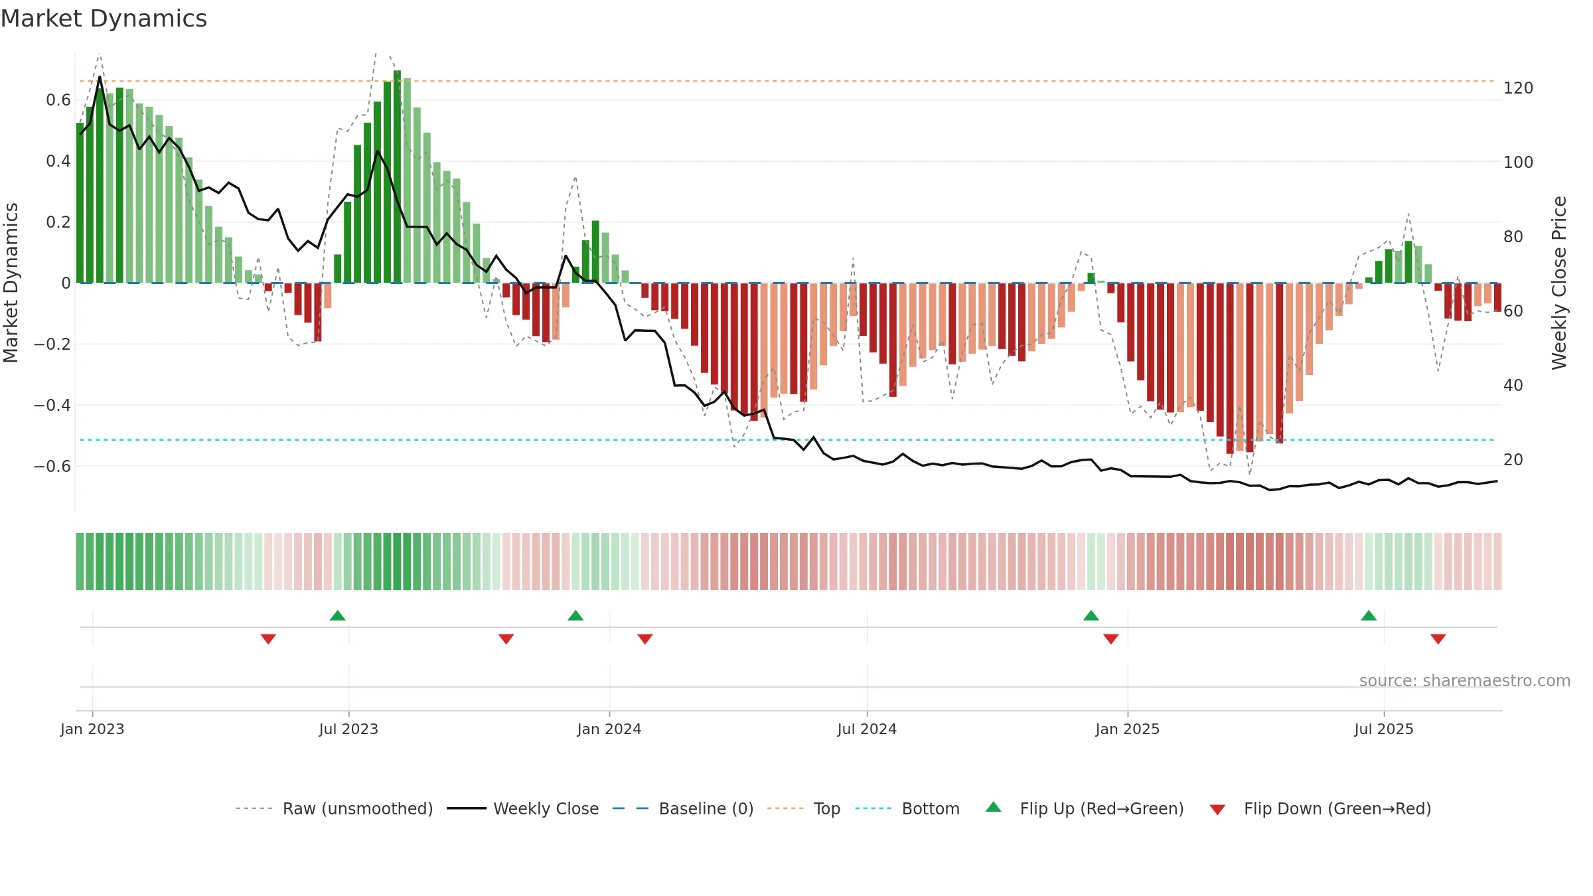
Task: Click the 40 right axis price label
Action: 1513,386
